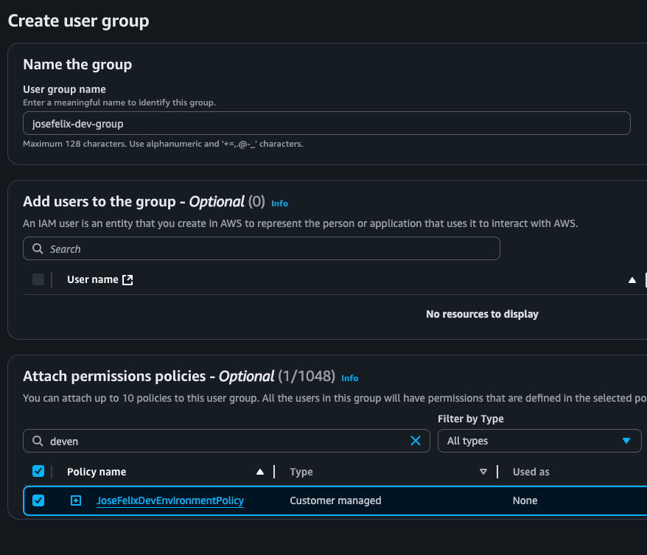Sort users by User name arrow

click(632, 280)
